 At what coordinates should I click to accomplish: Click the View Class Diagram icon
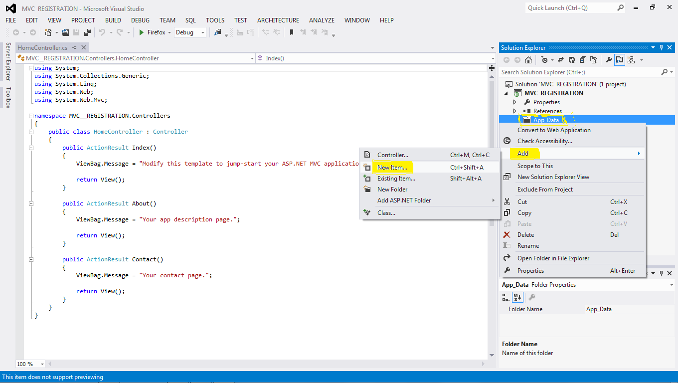coord(631,60)
